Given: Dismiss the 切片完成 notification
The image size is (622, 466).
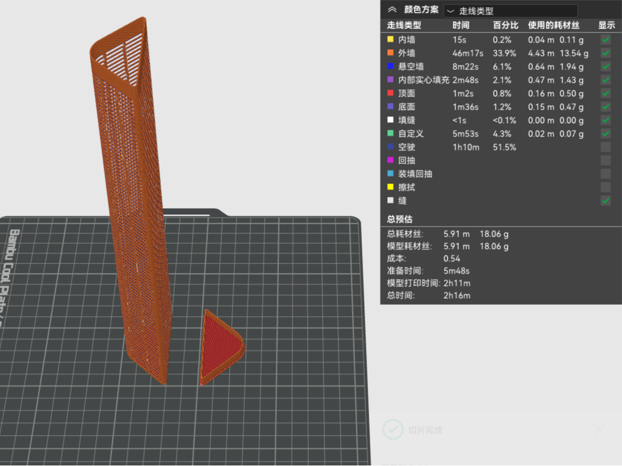Looking at the screenshot, I should [x=600, y=429].
